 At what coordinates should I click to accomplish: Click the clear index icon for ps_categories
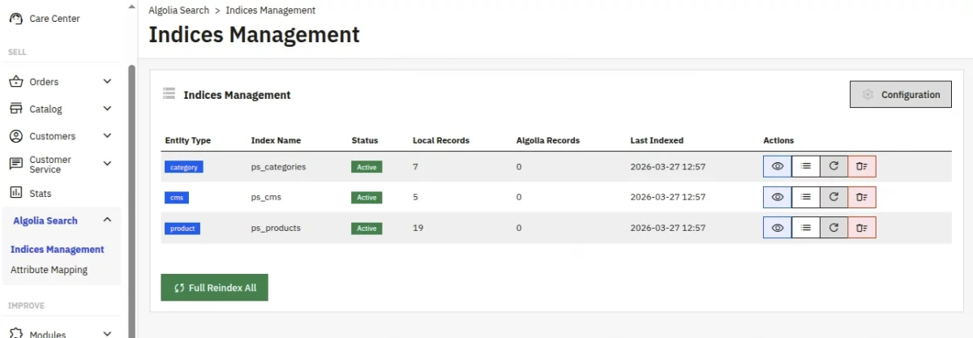pos(862,166)
